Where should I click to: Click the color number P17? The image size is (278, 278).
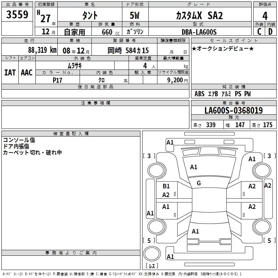coord(57,80)
